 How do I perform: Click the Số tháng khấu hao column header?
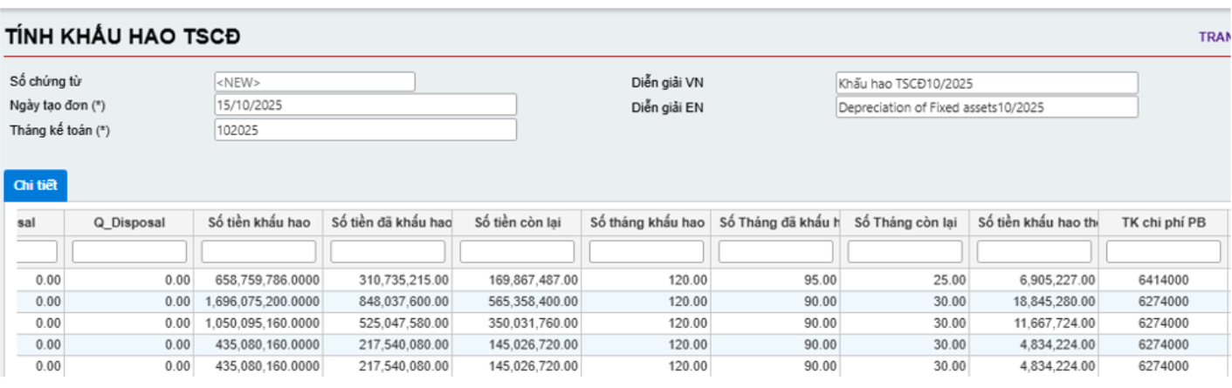pos(646,223)
